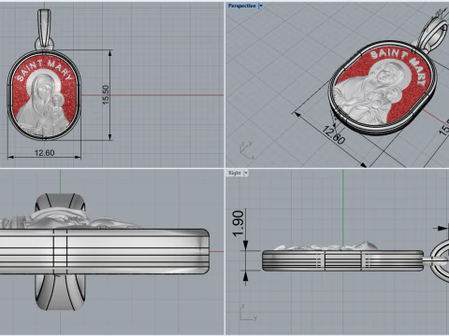Click the SAINT MARY lettering in the top-left viewport
449x336 pixels.
tap(44, 69)
